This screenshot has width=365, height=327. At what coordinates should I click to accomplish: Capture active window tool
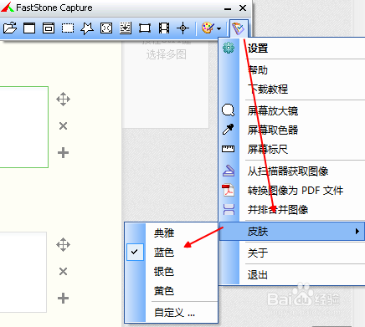(x=29, y=28)
